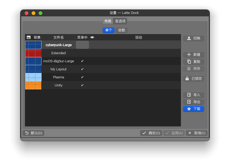Click the trash icon on 移除
This screenshot has width=230, height=164.
(x=189, y=68)
